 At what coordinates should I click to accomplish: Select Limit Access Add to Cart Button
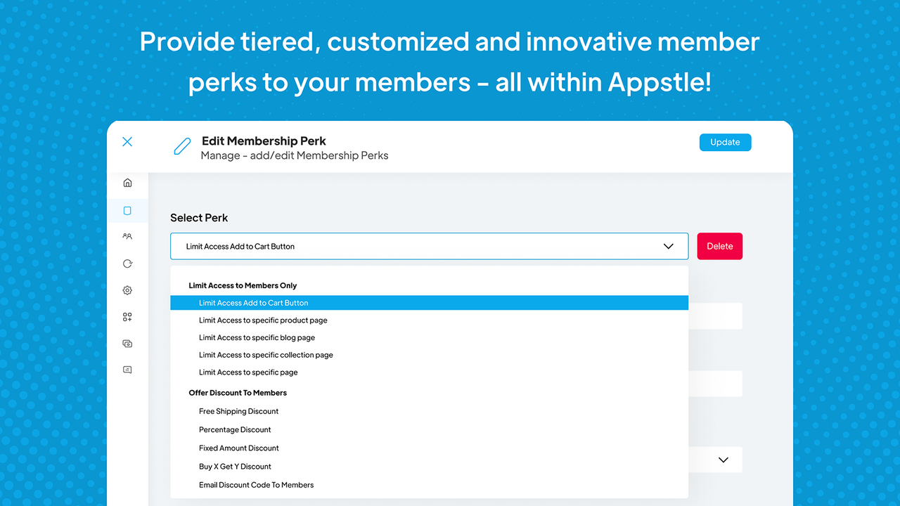pos(254,302)
